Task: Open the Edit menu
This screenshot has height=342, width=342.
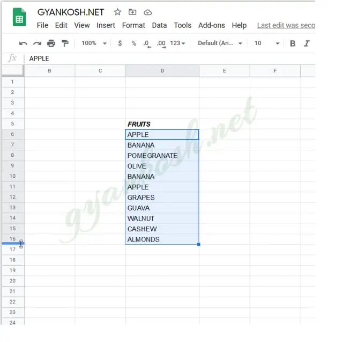Action: tap(61, 25)
